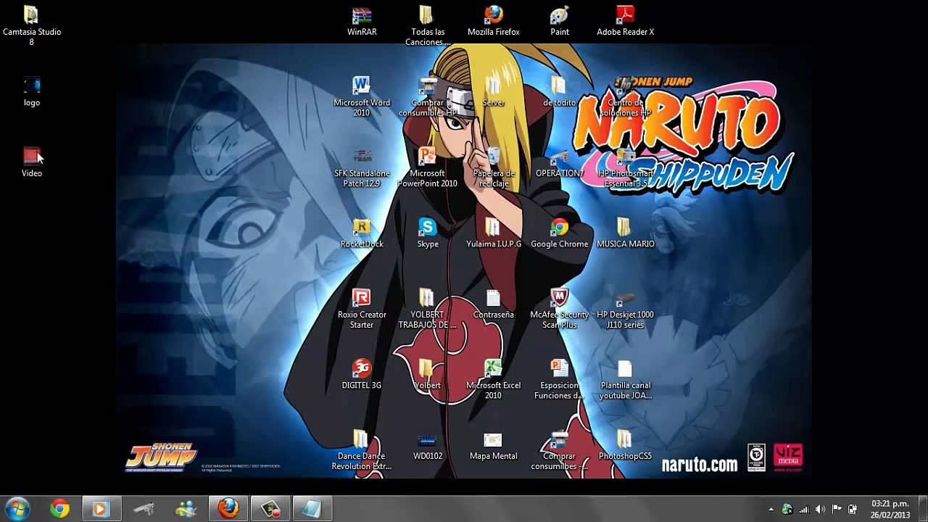Select the HP Deskjet 1000 J110 series icon
This screenshot has width=928, height=522.
point(625,309)
